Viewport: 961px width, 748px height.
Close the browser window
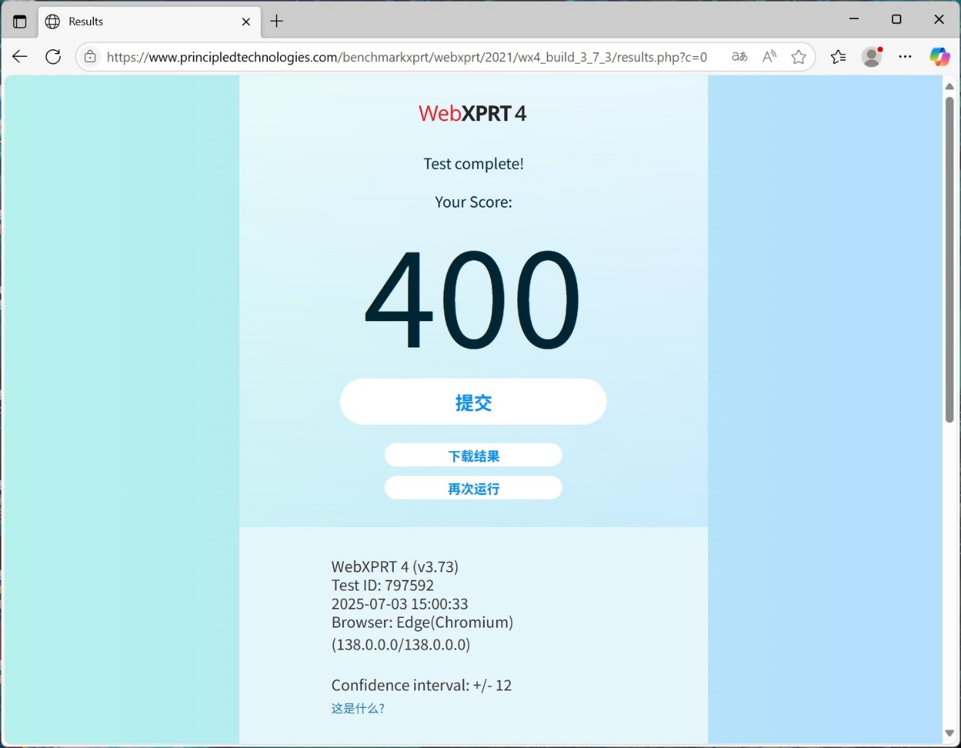tap(939, 19)
